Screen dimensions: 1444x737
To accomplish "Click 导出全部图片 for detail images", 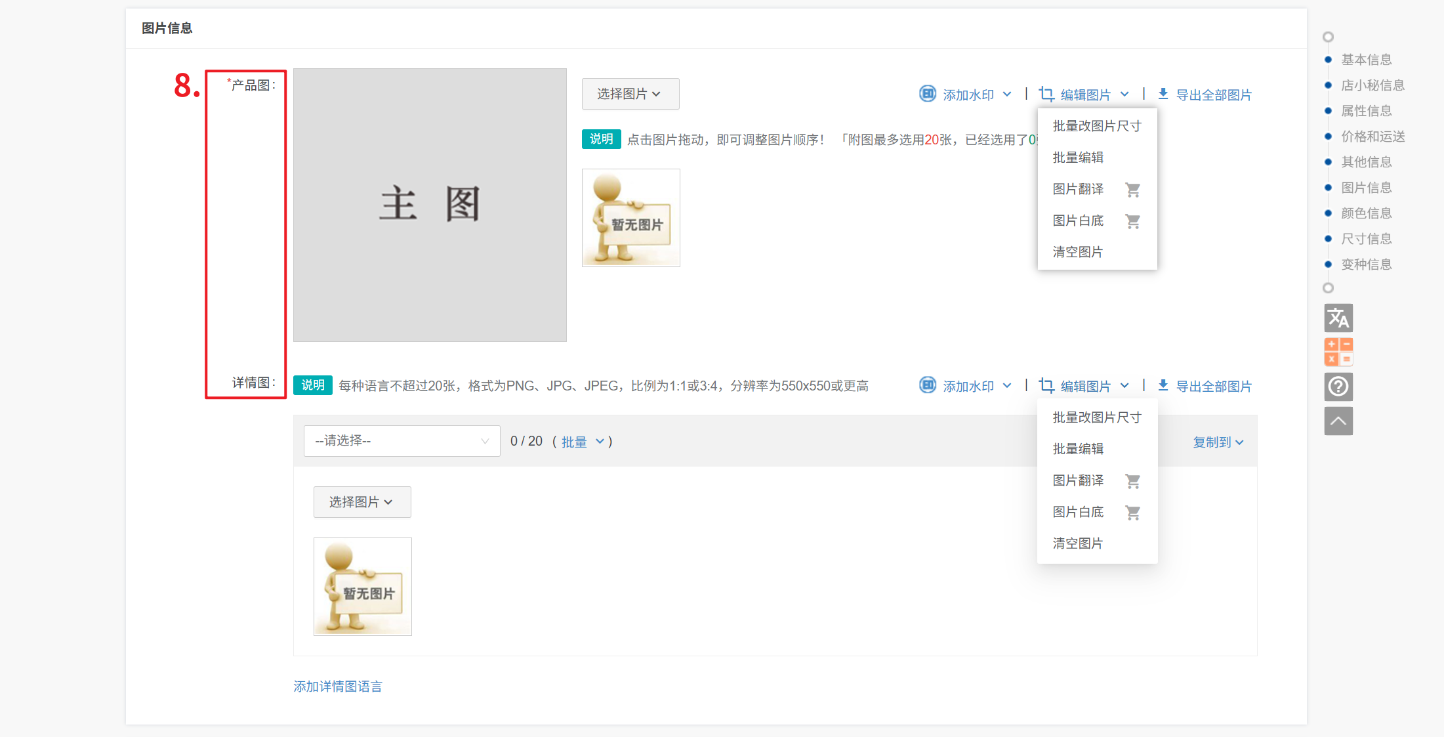I will [1213, 386].
